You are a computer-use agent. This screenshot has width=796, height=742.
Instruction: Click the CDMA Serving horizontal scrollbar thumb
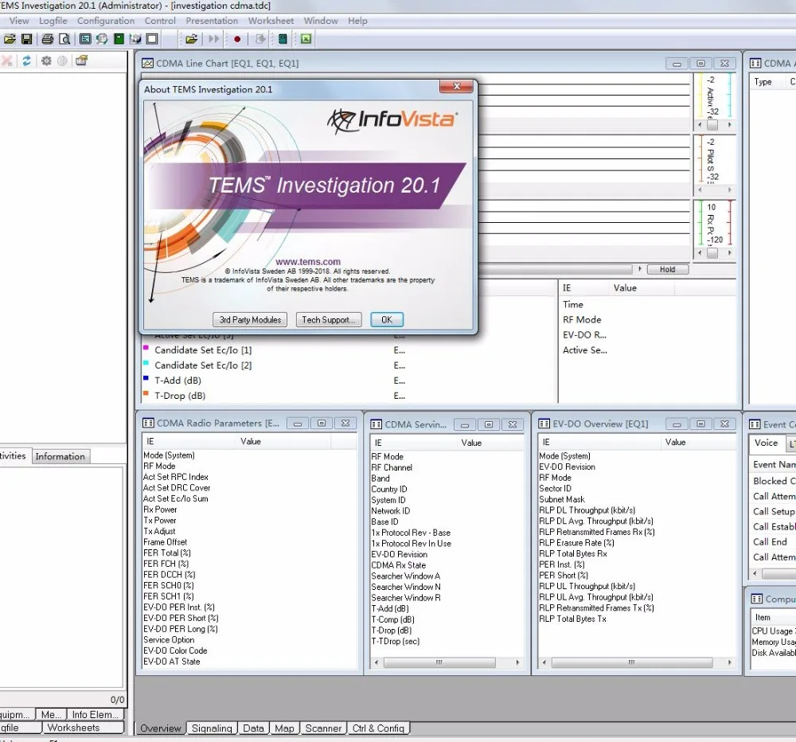click(x=439, y=662)
